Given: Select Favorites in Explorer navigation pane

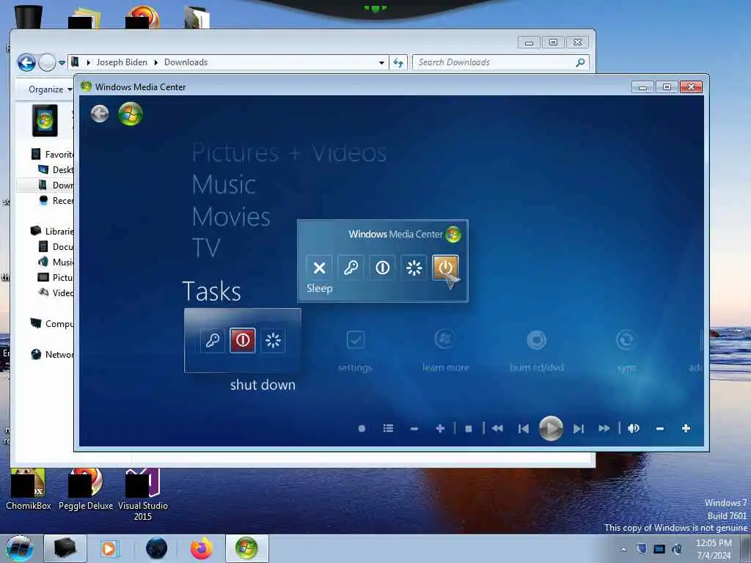Looking at the screenshot, I should [52, 154].
